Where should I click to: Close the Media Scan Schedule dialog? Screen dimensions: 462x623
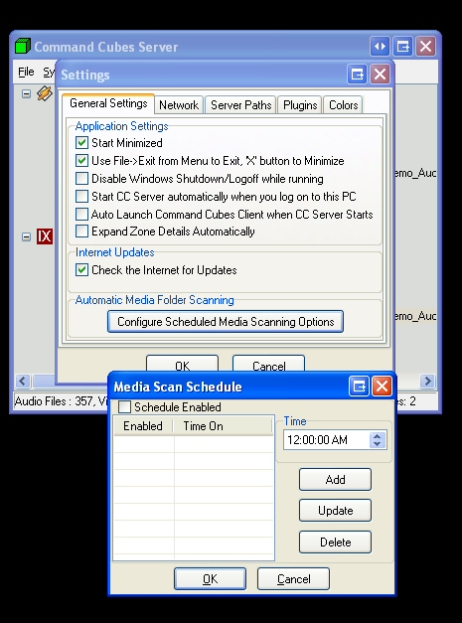point(383,387)
